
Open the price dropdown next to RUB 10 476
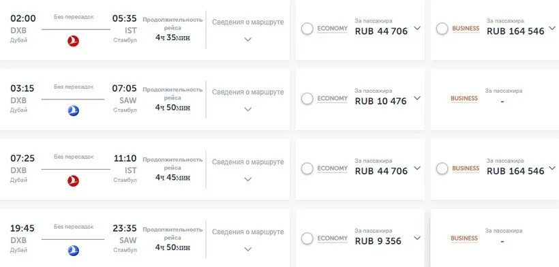[x=417, y=97]
